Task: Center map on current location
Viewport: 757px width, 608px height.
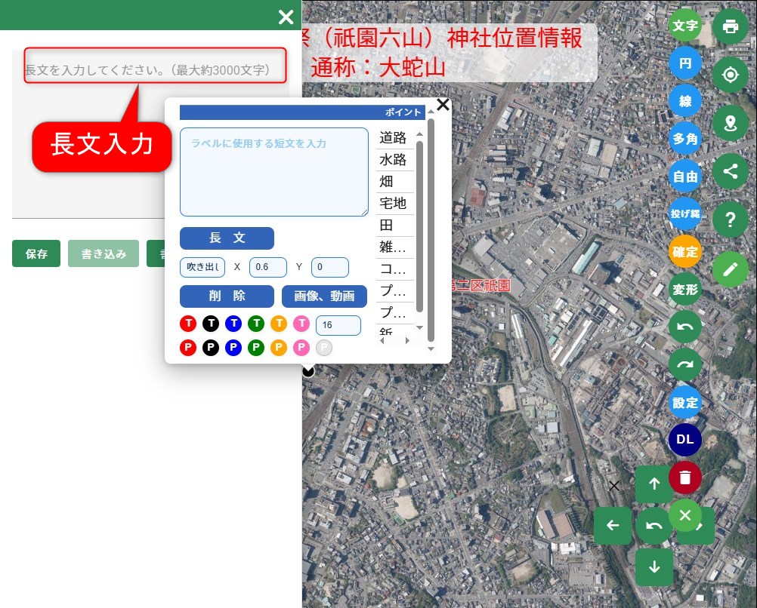Action: [x=730, y=75]
